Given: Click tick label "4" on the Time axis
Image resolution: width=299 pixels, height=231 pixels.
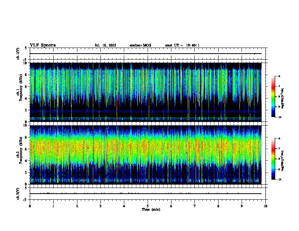Looking at the screenshot, I should 124,206.
